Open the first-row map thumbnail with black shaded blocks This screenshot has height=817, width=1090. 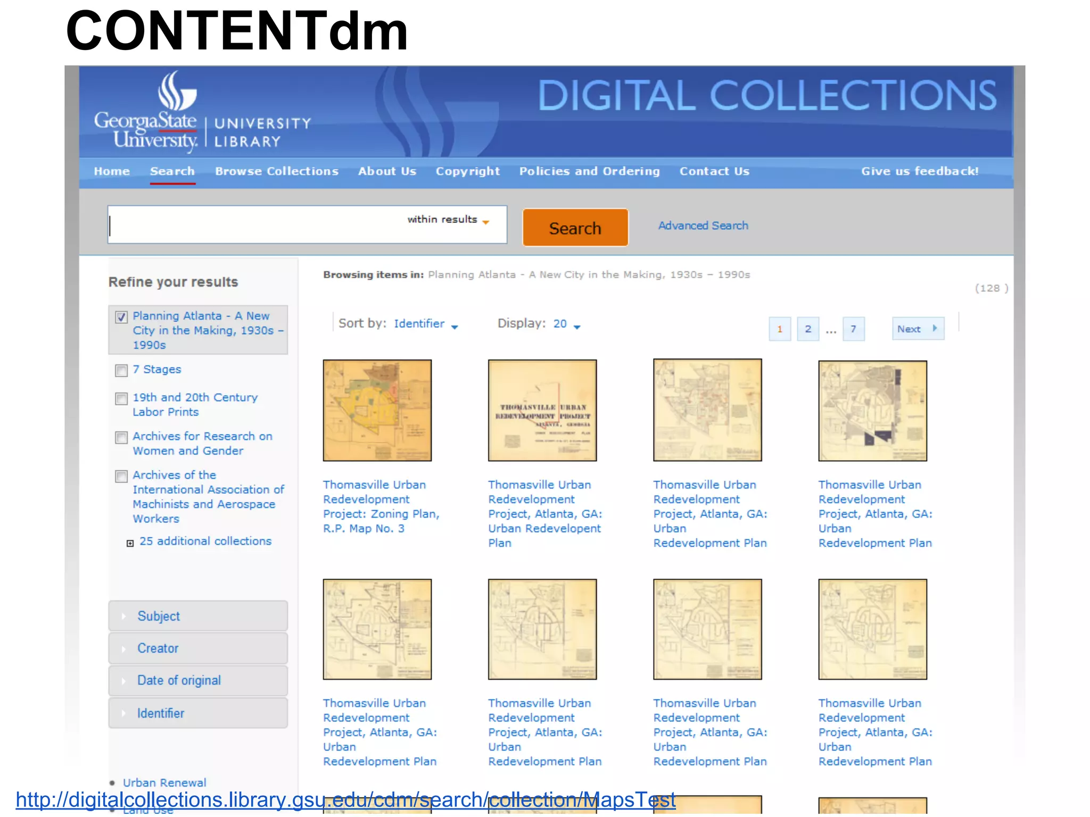point(872,411)
